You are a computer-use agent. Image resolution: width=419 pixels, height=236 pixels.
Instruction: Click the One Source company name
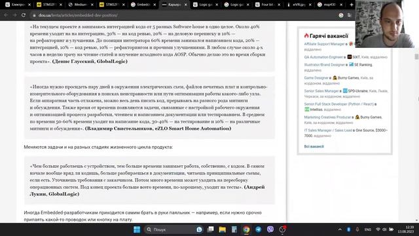(x=364, y=130)
